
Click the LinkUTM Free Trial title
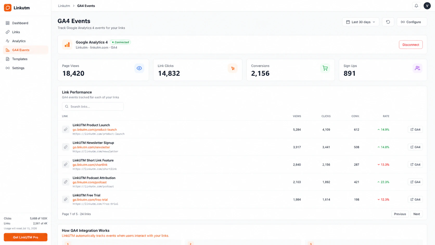pyautogui.click(x=86, y=195)
